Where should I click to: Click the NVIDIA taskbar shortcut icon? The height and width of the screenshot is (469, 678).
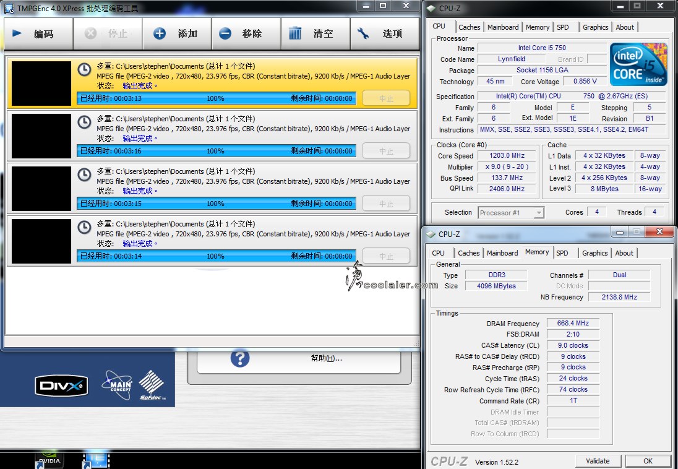tap(49, 460)
